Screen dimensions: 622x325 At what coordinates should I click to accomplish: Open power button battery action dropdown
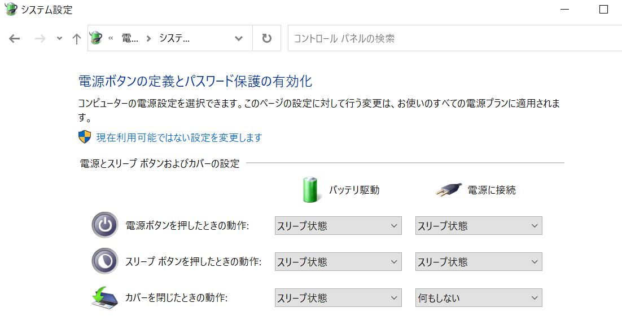tap(338, 226)
